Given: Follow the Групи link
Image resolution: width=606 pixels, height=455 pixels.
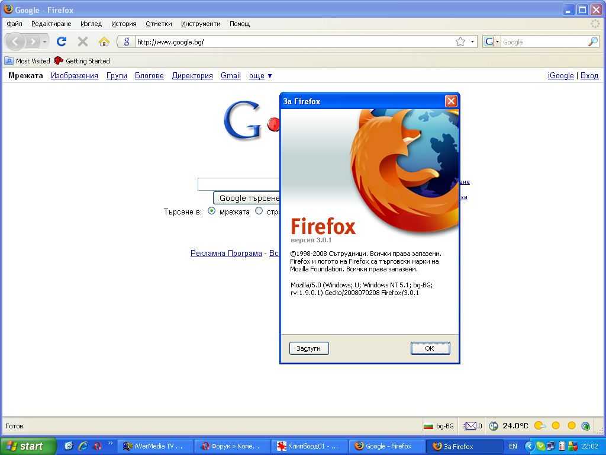Looking at the screenshot, I should click(x=117, y=75).
